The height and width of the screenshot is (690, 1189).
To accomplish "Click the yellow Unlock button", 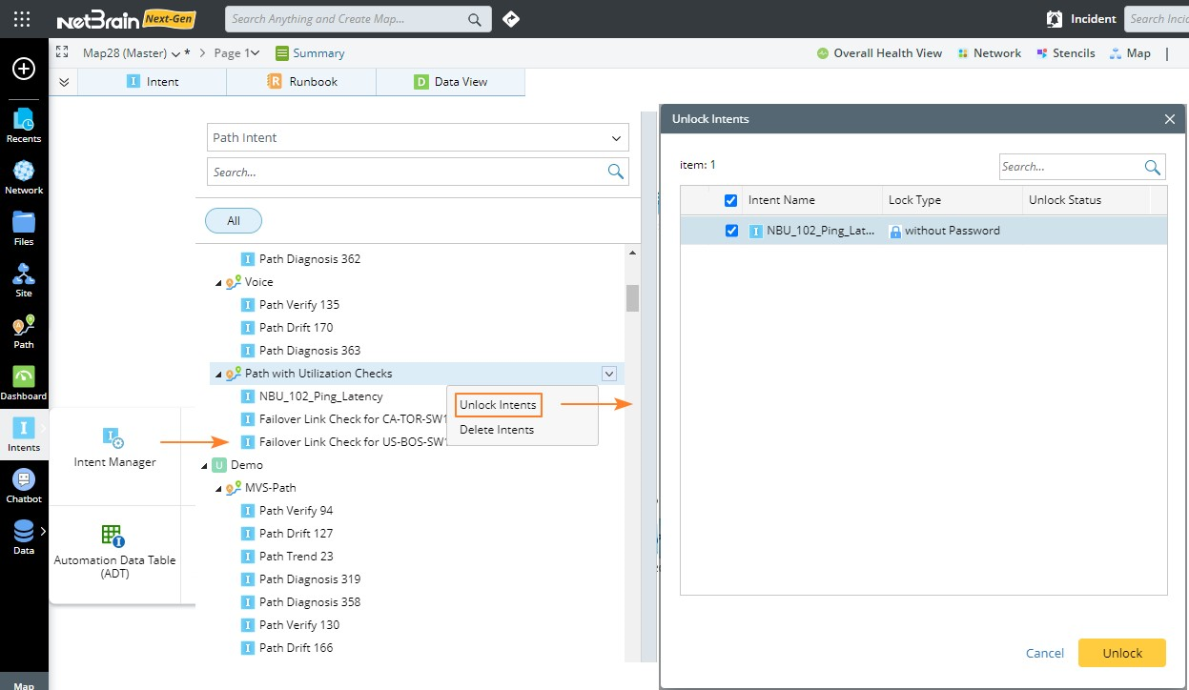I will click(1121, 653).
